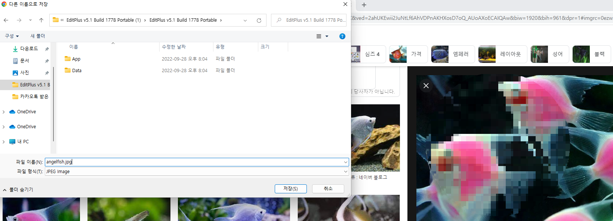Open the pink fish thumbnail below the dialog
Image resolution: width=613 pixels, height=221 pixels.
click(41, 209)
